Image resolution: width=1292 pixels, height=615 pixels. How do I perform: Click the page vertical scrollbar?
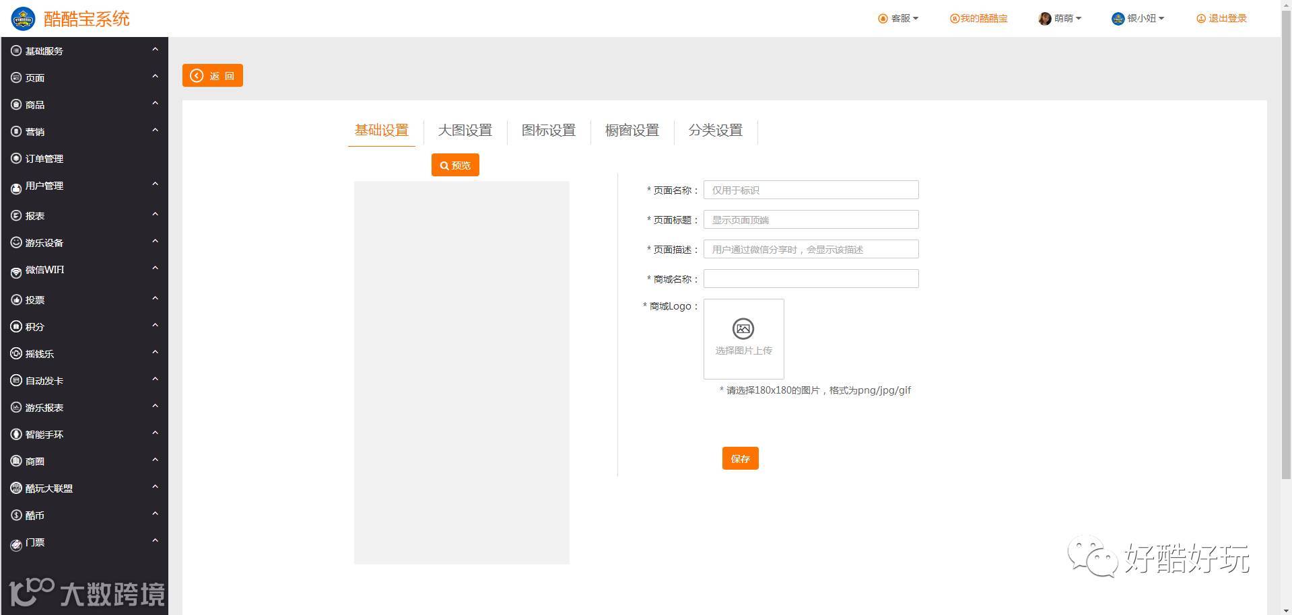1287,246
